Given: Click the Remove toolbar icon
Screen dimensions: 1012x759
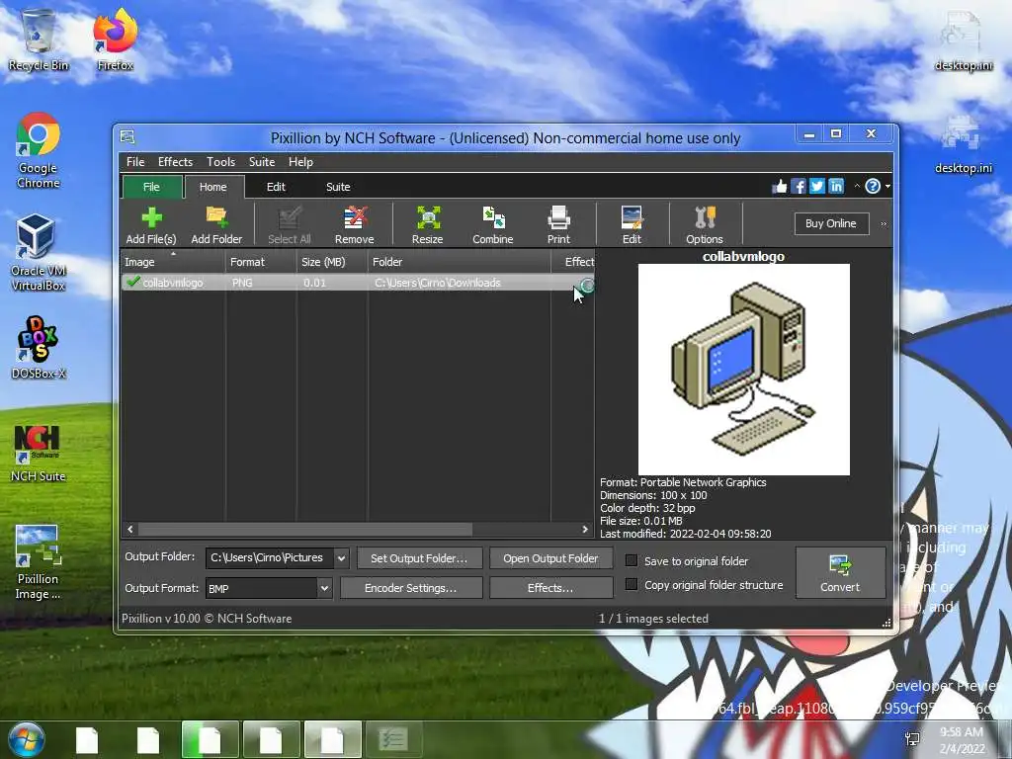Looking at the screenshot, I should pos(355,224).
